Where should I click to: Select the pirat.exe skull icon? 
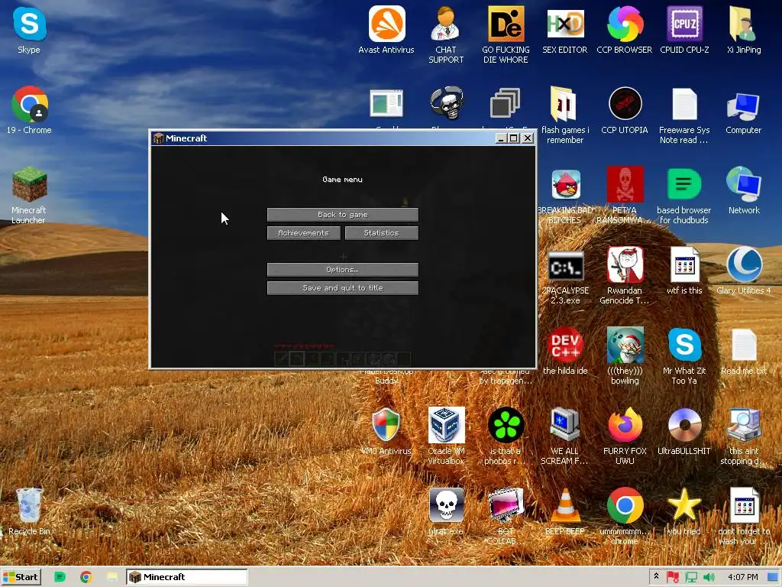(x=446, y=511)
